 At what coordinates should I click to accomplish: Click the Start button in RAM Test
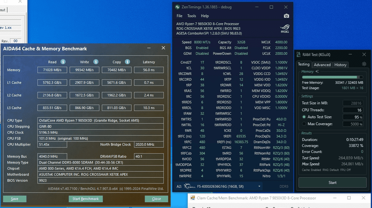(x=332, y=182)
